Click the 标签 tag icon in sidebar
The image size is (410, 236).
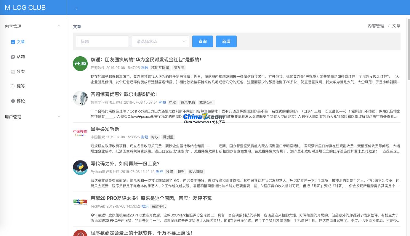[13, 86]
